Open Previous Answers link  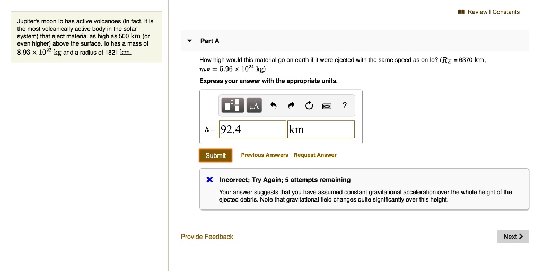pos(265,155)
